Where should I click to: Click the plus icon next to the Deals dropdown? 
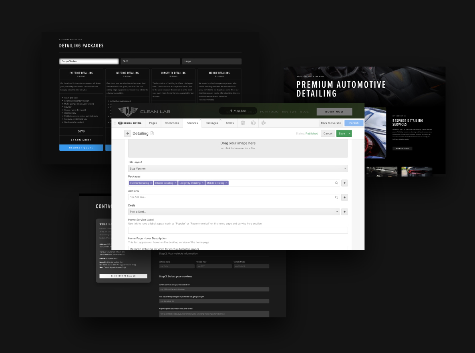(344, 212)
